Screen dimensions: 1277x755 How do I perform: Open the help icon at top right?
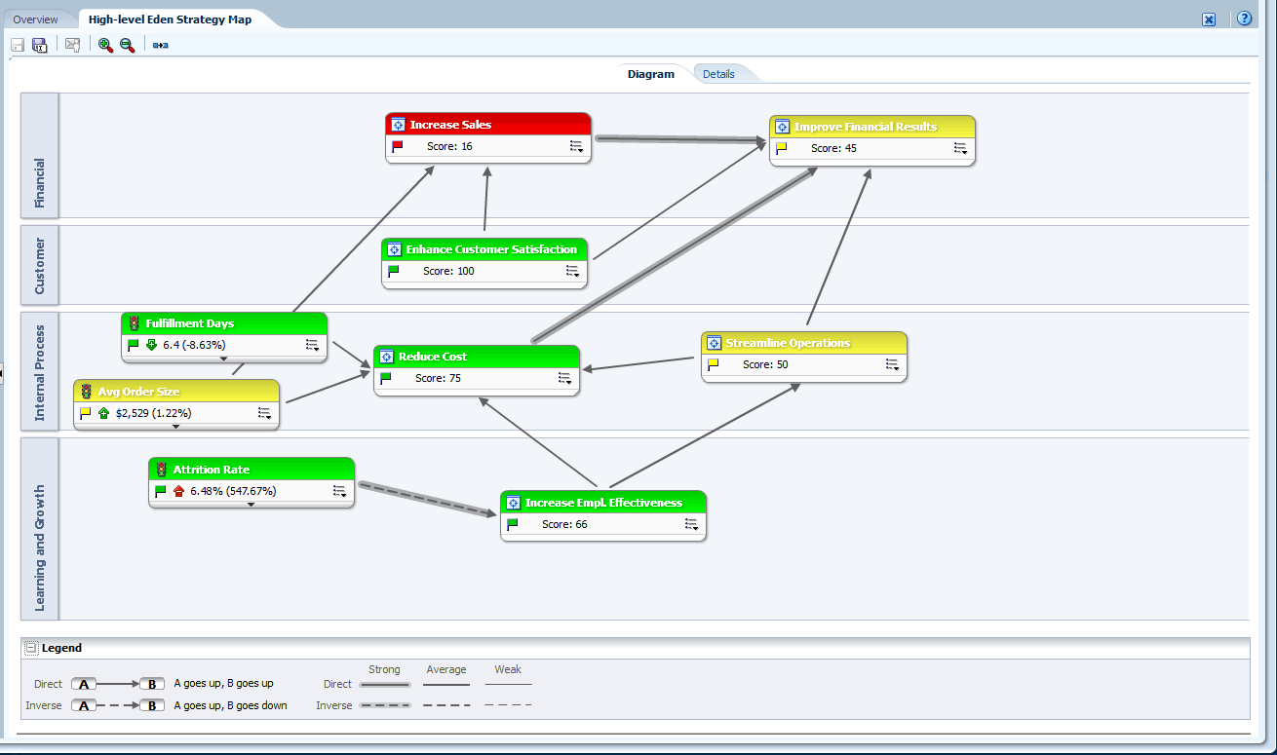click(1244, 19)
